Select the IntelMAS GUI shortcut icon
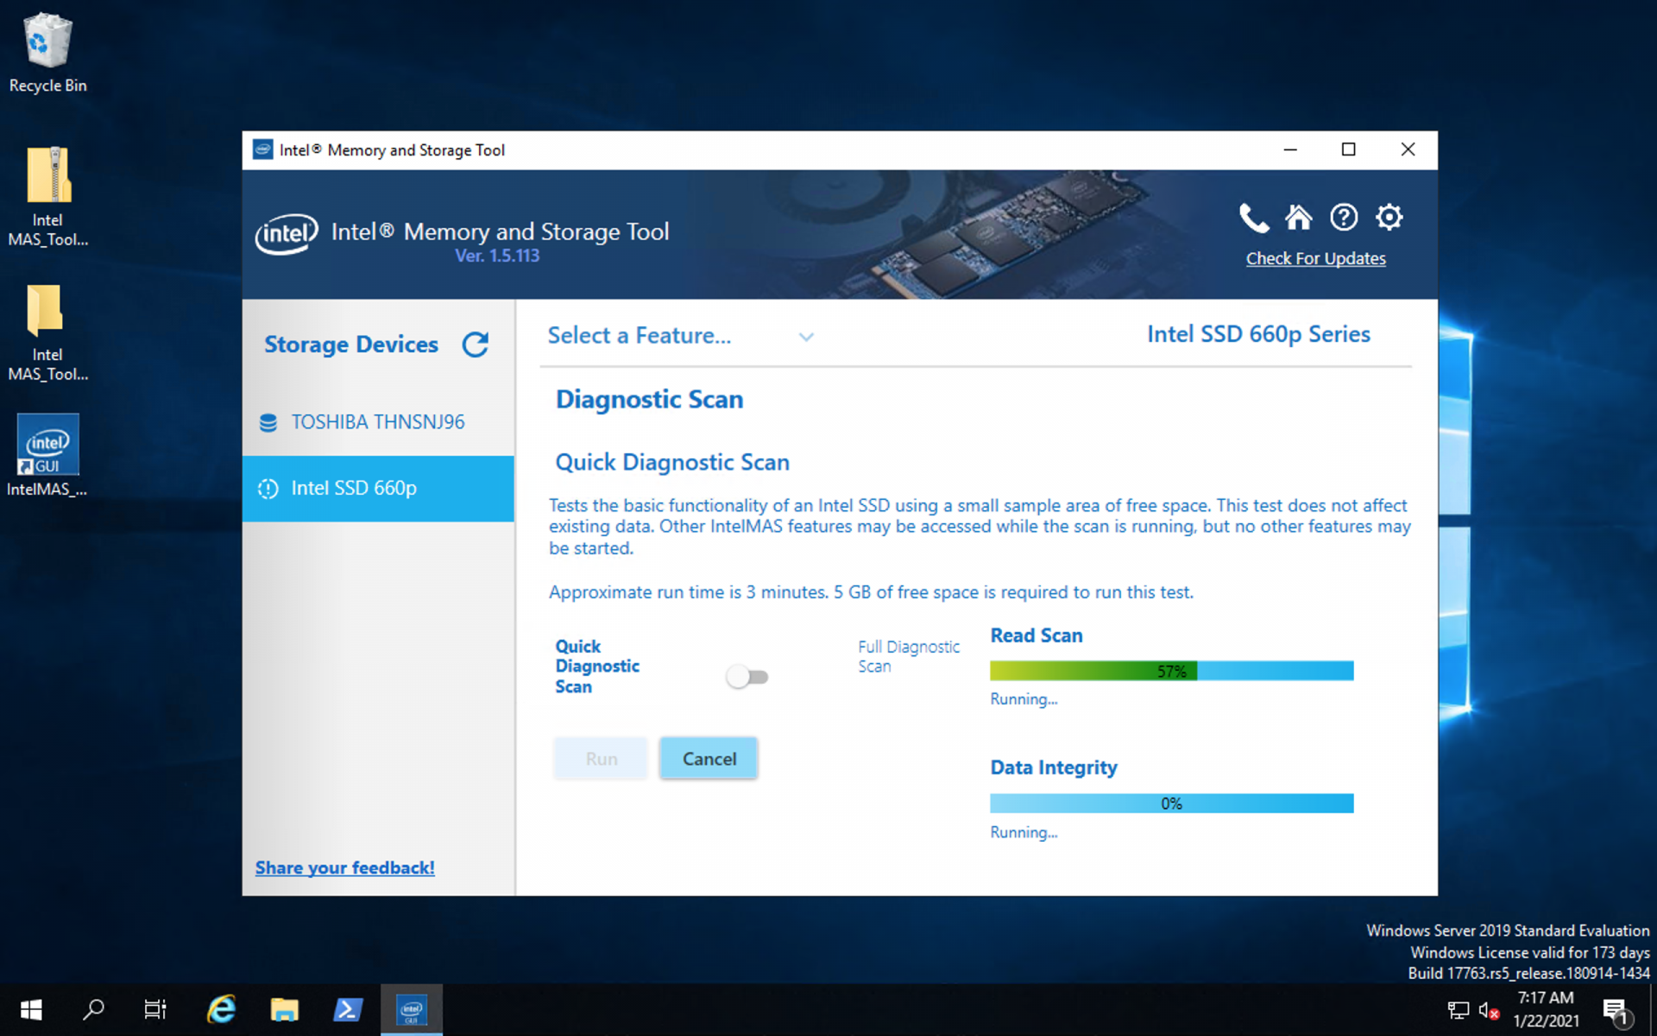Viewport: 1657px width, 1036px height. click(x=48, y=444)
